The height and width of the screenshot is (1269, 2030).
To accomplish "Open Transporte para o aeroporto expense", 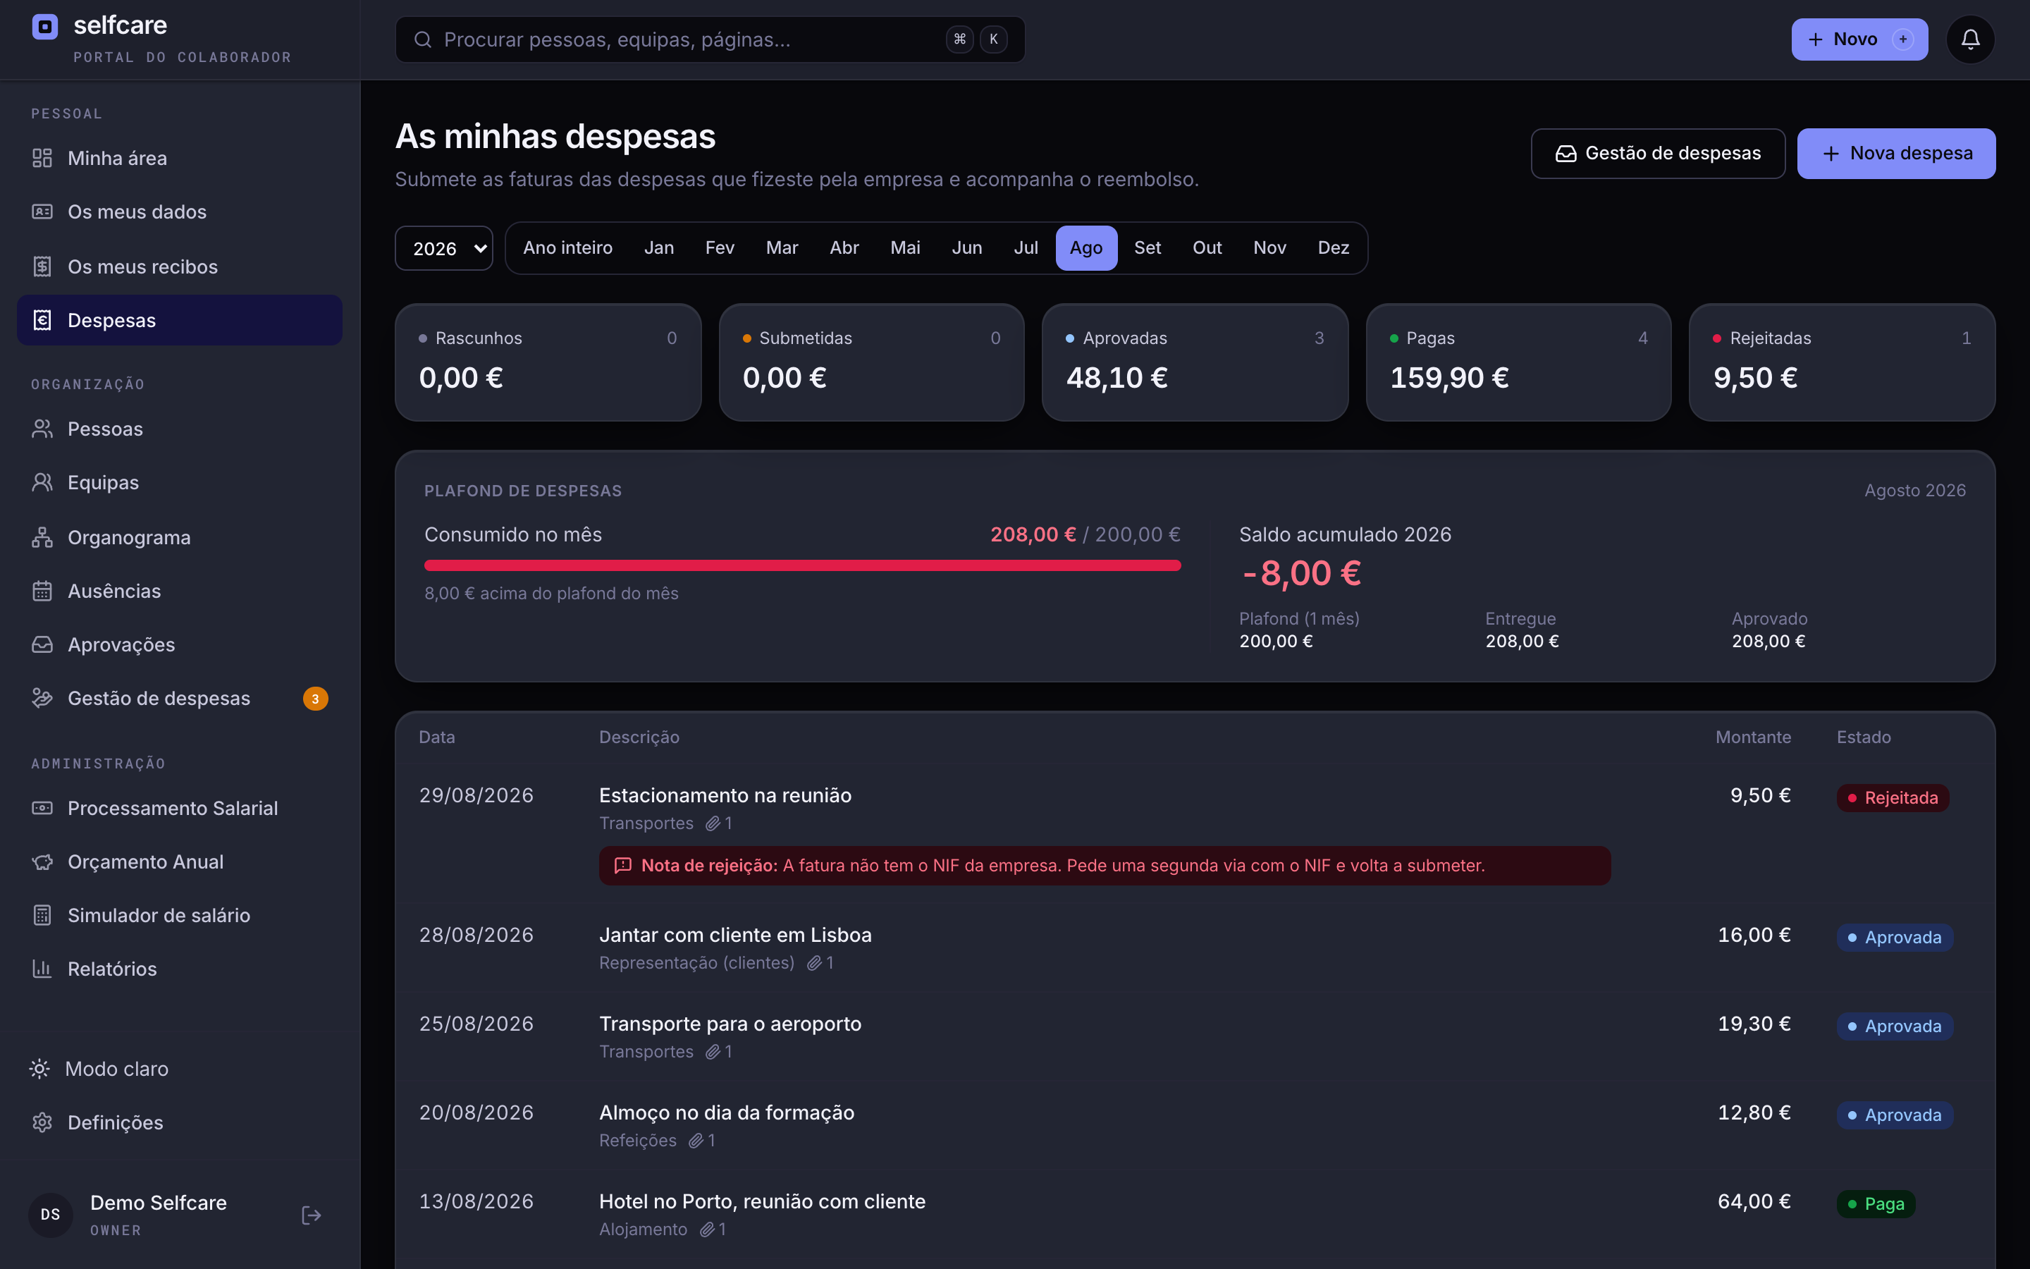I will coord(1195,1036).
